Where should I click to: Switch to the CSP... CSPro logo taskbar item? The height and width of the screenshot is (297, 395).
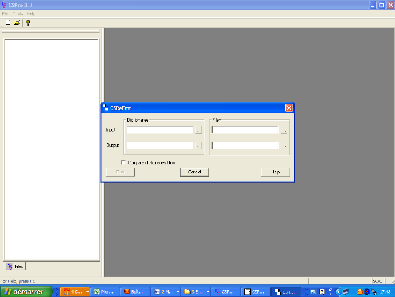click(x=225, y=292)
